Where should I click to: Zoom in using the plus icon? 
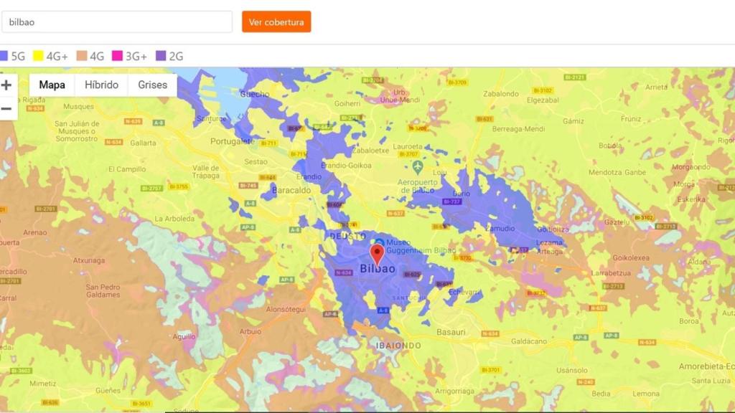(x=7, y=85)
